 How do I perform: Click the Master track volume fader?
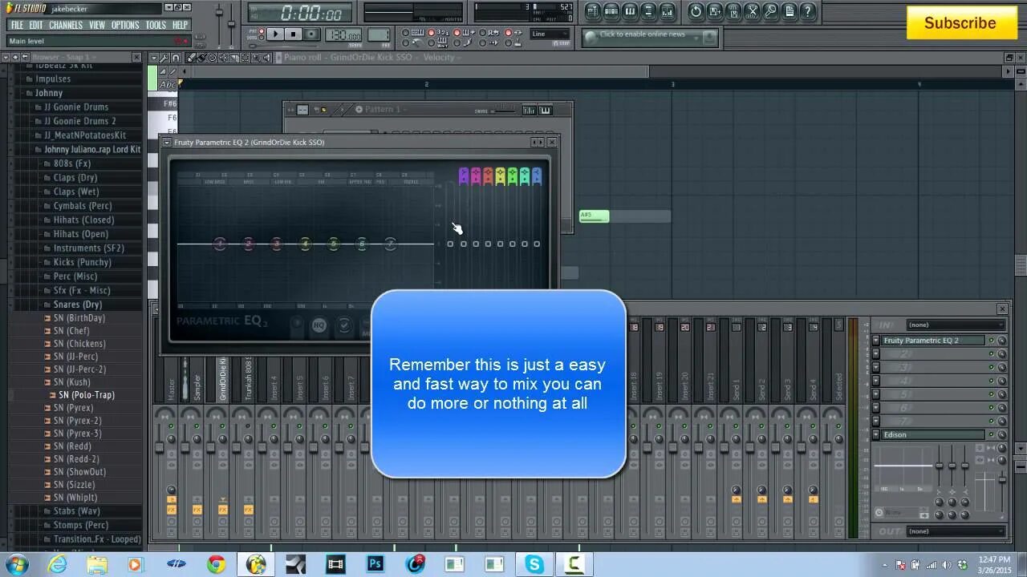(x=160, y=447)
